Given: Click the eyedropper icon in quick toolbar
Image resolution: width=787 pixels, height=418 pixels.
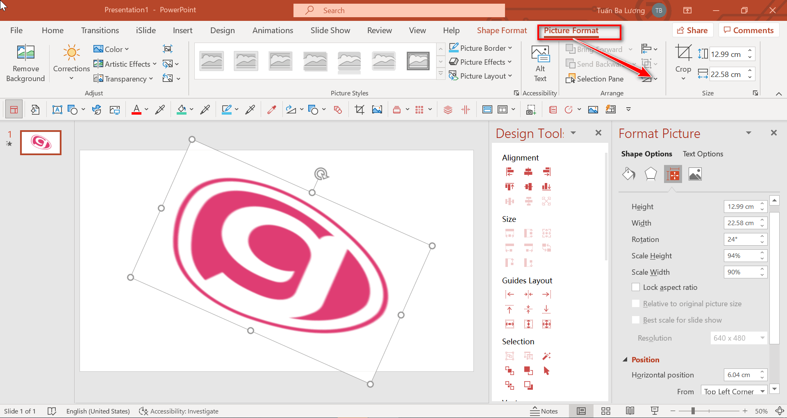Looking at the screenshot, I should point(271,109).
